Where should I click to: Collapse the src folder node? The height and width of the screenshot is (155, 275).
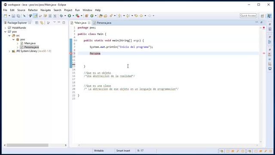(9, 35)
